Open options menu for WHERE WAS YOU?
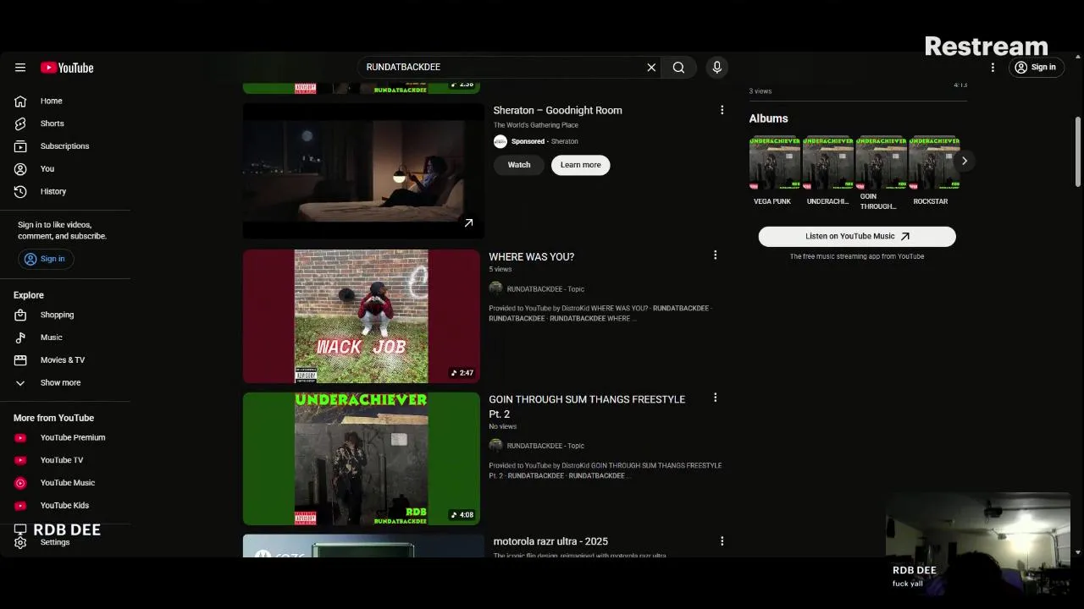 [x=715, y=255]
